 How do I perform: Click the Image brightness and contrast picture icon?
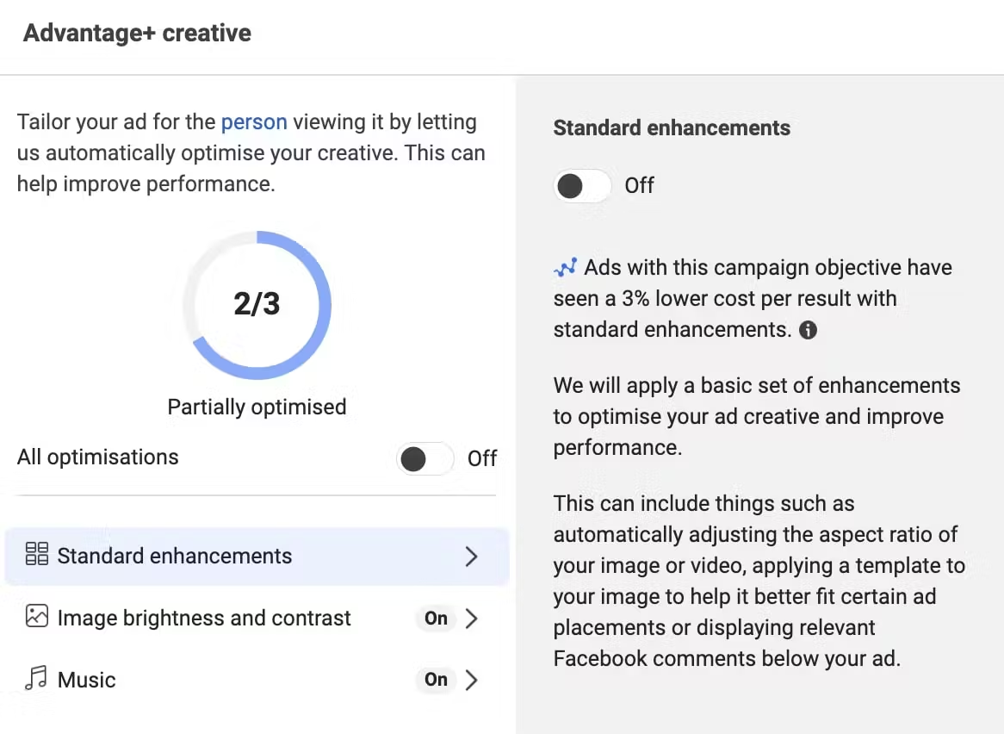36,616
